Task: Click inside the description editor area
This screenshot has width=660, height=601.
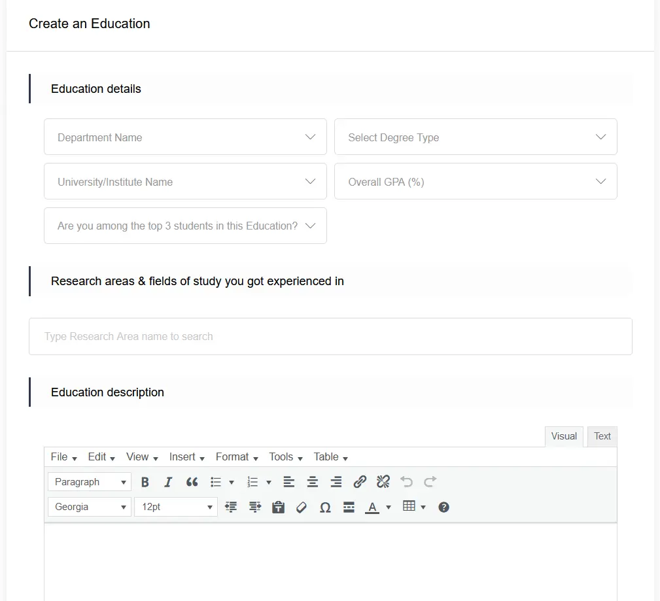Action: pyautogui.click(x=330, y=562)
